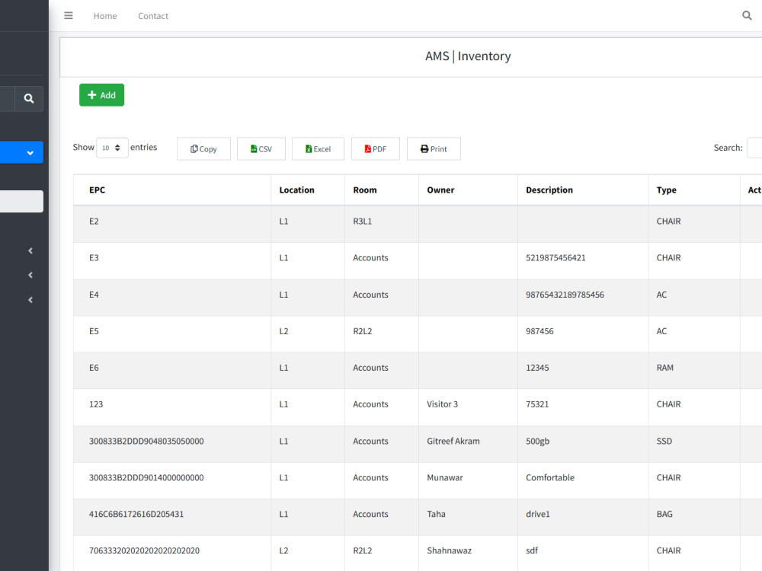Open the Contact page
The width and height of the screenshot is (762, 571).
click(x=153, y=15)
